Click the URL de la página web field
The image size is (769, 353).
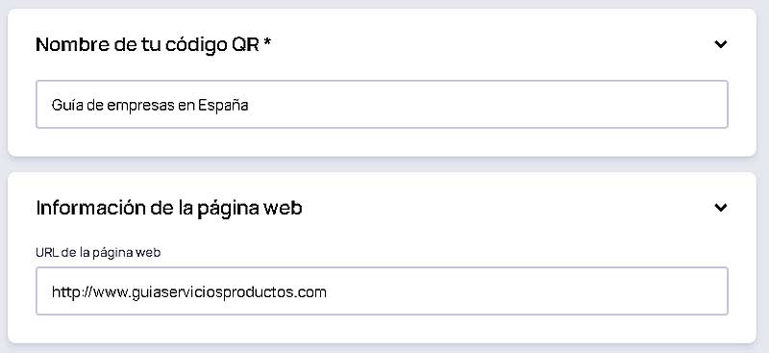coord(382,291)
